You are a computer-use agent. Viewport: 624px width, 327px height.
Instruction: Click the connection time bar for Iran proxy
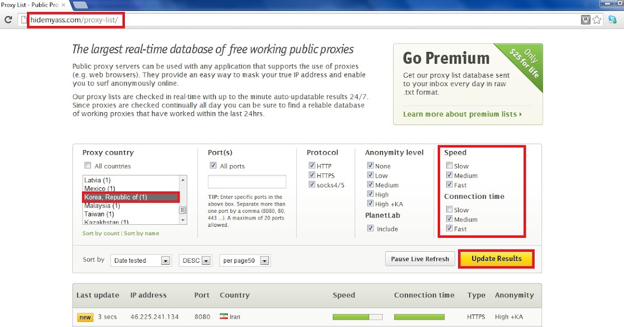[419, 317]
